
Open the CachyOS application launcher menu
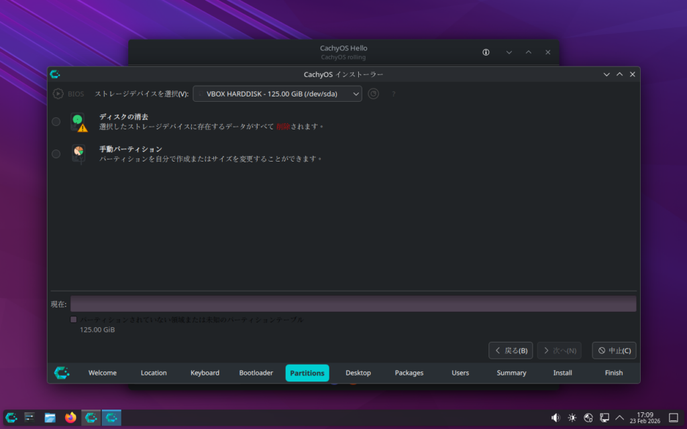[x=11, y=418]
